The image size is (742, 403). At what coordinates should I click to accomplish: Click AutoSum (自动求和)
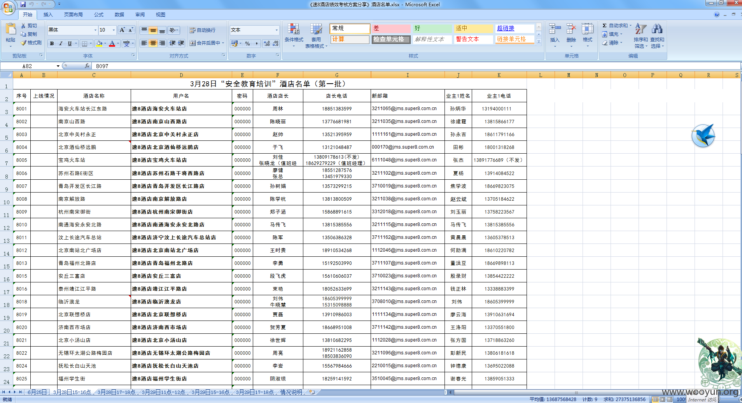point(617,26)
